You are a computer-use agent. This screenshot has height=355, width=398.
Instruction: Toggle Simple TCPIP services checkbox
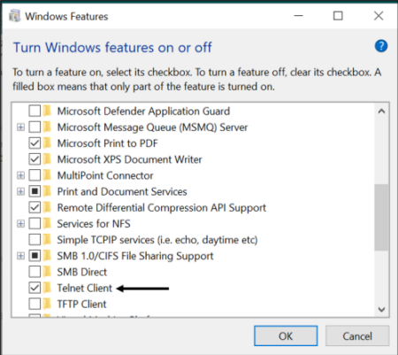pos(34,240)
